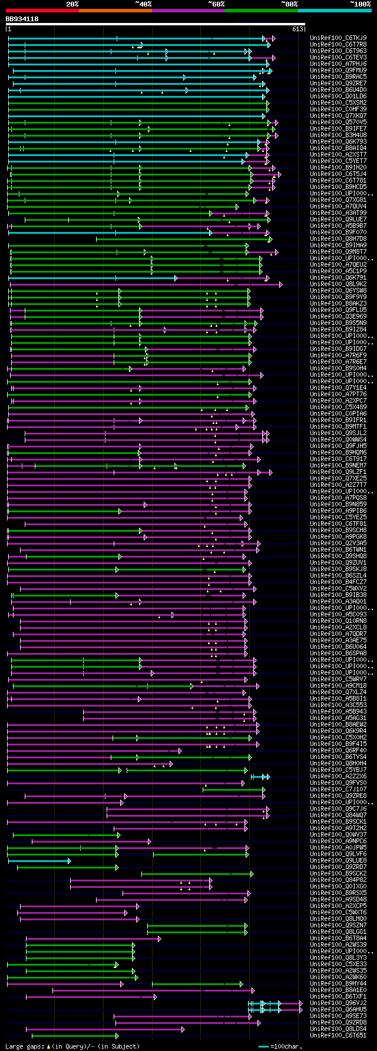
Task: Select hit label UniRef100_Q96VJ2
Action: pyautogui.click(x=338, y=1003)
